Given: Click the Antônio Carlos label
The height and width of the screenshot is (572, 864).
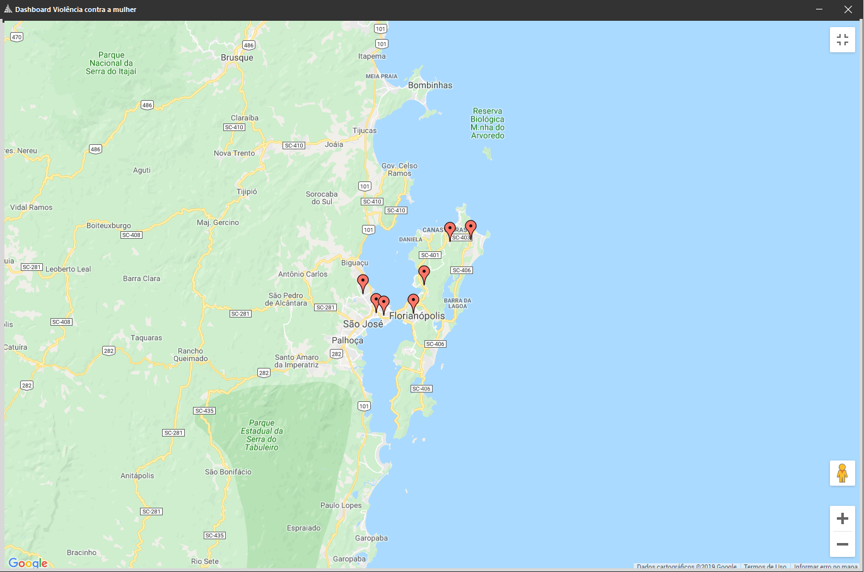Looking at the screenshot, I should 303,274.
